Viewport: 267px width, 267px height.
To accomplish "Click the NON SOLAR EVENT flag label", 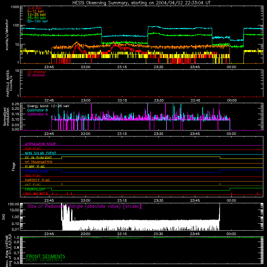I will click(40, 153).
